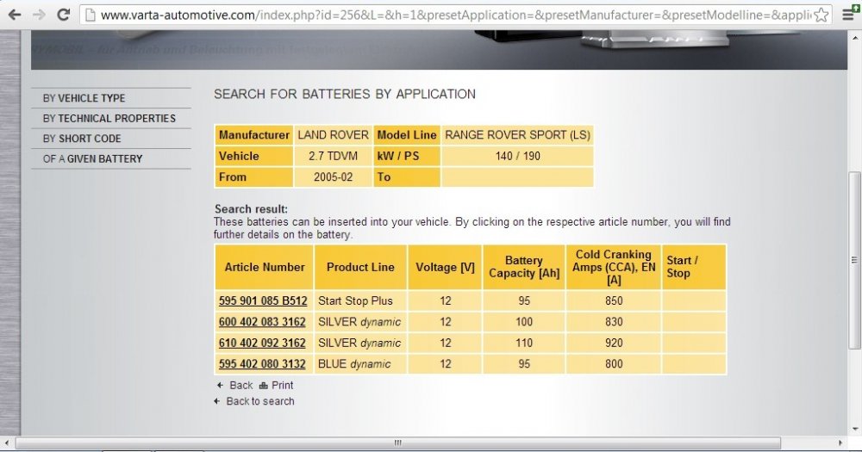The image size is (862, 452).
Task: Select the Start Stop Plus product cell
Action: tap(360, 301)
